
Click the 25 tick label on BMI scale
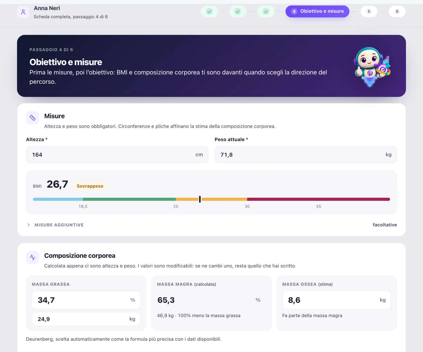coord(176,207)
